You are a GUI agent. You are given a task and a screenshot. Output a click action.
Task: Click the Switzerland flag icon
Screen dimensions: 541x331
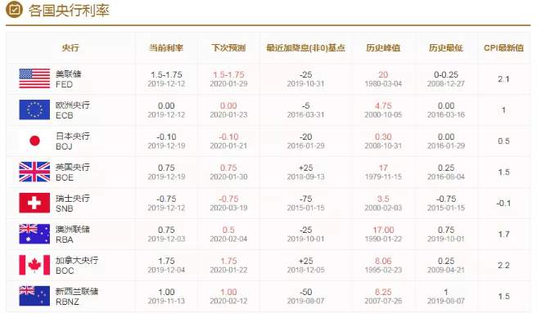tap(34, 203)
